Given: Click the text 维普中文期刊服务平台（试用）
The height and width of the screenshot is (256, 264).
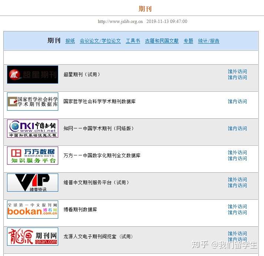Looking at the screenshot, I should (x=96, y=182).
